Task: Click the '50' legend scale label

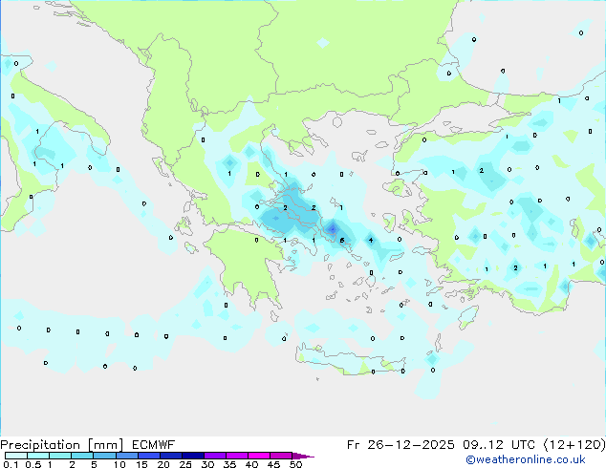Action: tap(295, 464)
